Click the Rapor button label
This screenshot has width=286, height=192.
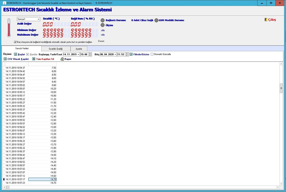coord(68,59)
